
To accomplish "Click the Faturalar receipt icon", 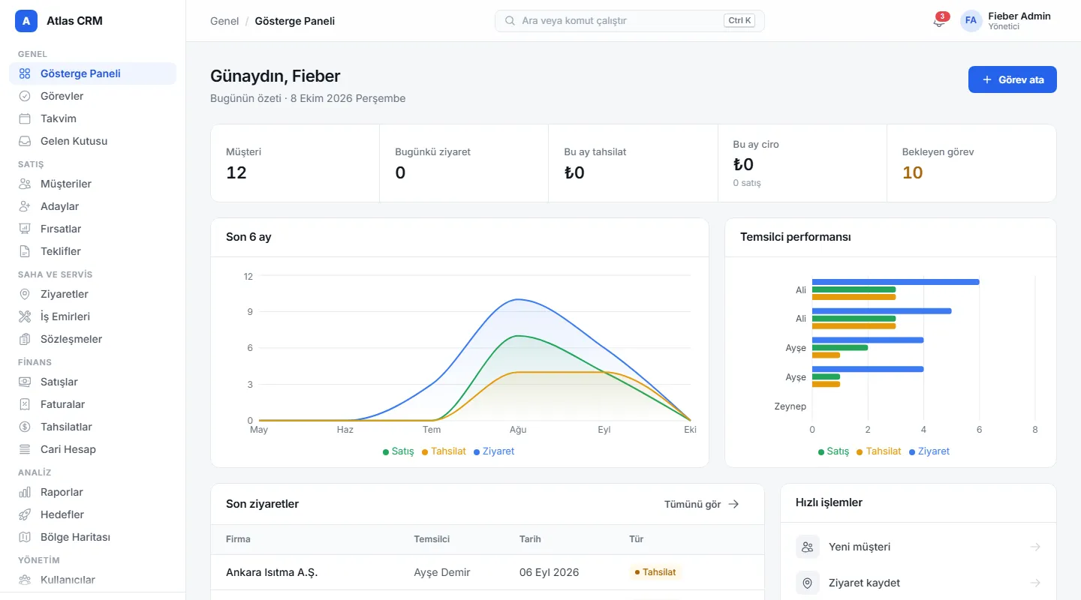I will click(25, 404).
